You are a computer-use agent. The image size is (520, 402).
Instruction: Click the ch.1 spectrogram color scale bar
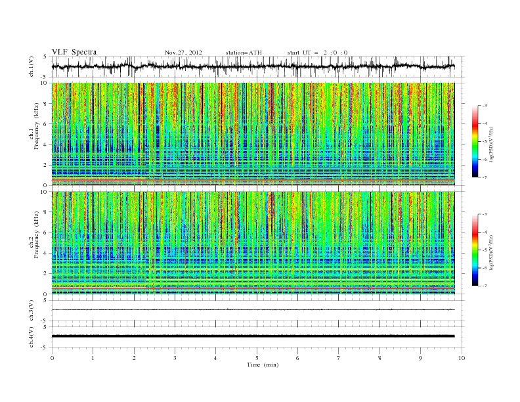475,142
